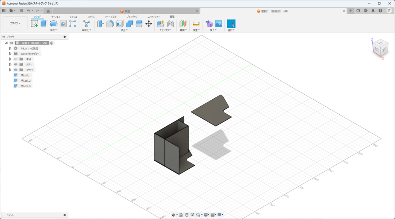Viewport: 395px width, 219px height.
Task: Expand the ボディ folder
Action: [10, 64]
